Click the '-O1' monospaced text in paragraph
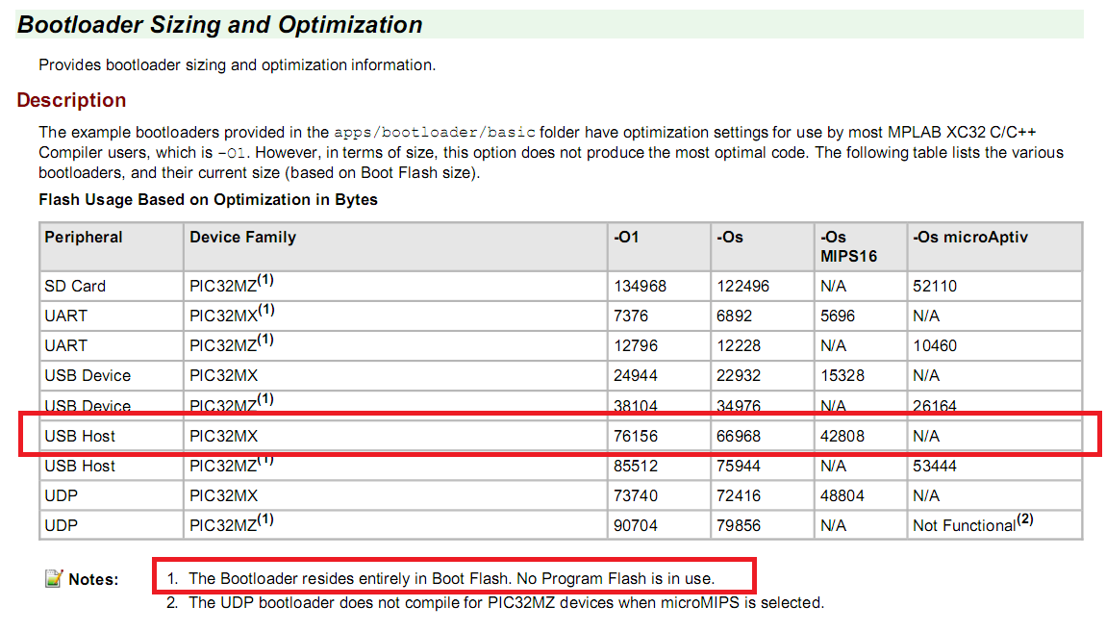Screen dimensions: 1106x632 (x=232, y=153)
